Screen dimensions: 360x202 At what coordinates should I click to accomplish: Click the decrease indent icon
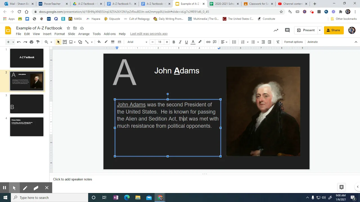click(263, 42)
